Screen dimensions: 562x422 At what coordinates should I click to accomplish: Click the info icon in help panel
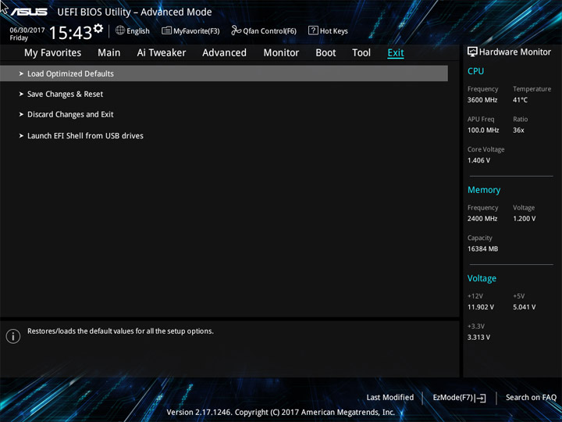click(x=13, y=336)
